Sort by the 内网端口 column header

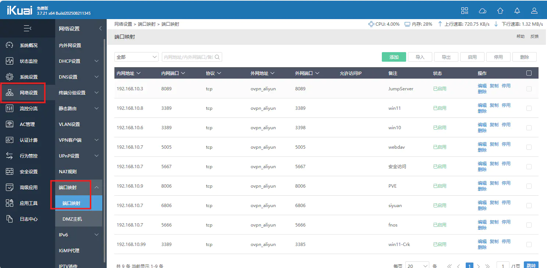point(173,73)
